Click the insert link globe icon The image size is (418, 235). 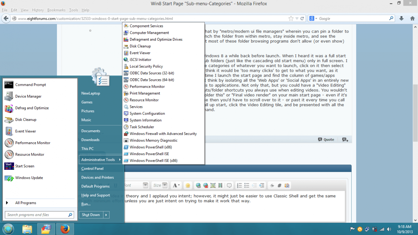[198, 185]
